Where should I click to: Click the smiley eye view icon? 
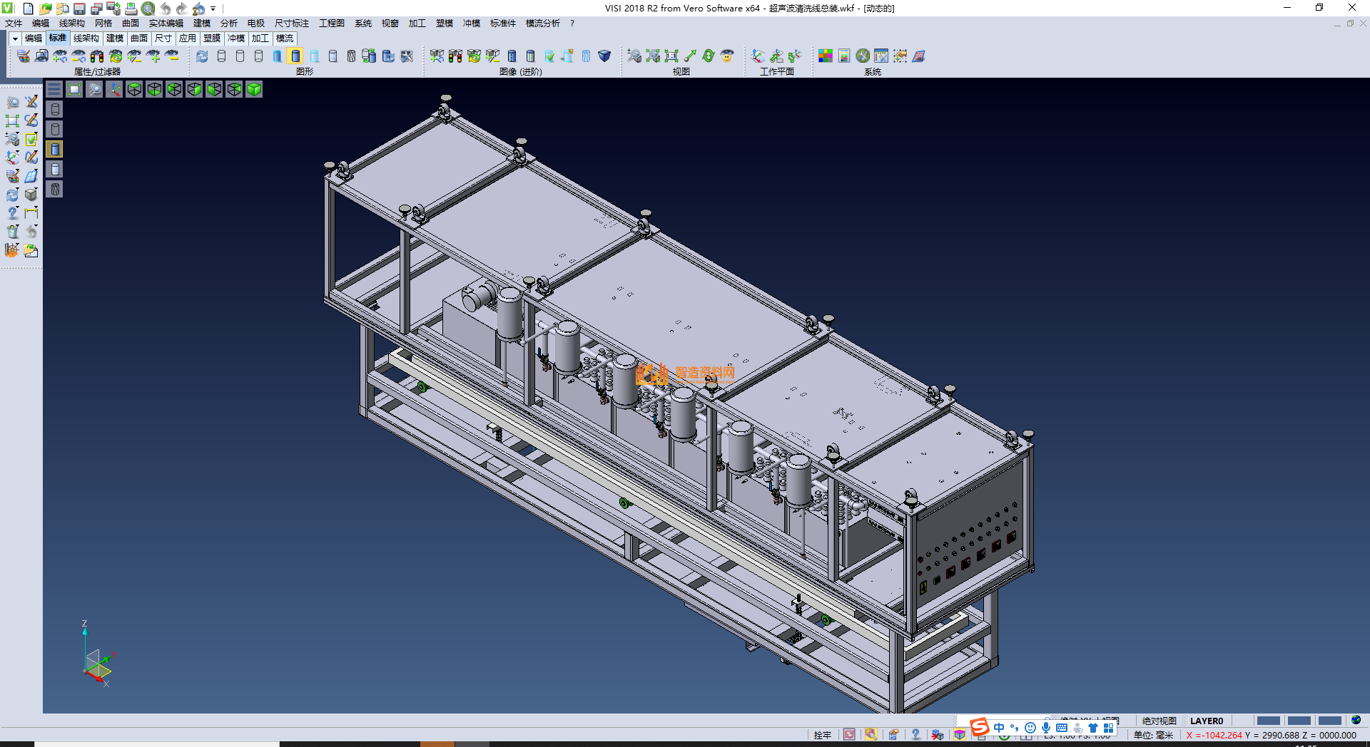[x=727, y=56]
